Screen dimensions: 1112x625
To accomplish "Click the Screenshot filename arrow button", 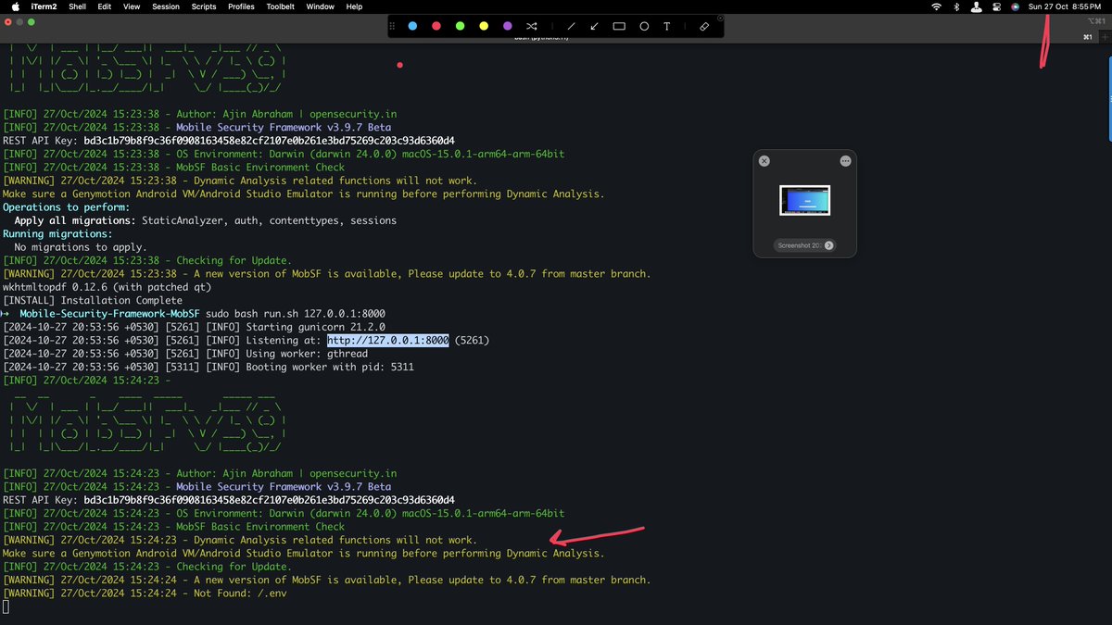I will (x=828, y=245).
